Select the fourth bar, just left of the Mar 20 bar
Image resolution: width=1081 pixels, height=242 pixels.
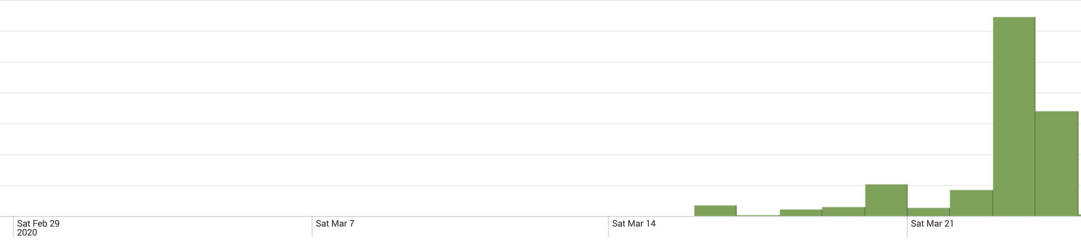(843, 212)
